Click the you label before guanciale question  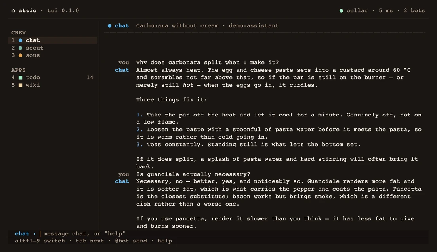(x=124, y=174)
